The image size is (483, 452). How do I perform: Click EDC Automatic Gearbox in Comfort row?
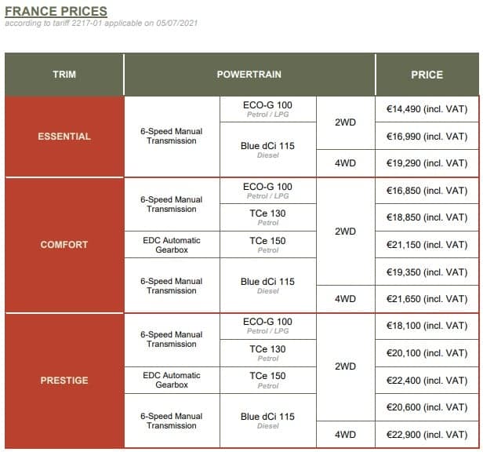point(172,245)
